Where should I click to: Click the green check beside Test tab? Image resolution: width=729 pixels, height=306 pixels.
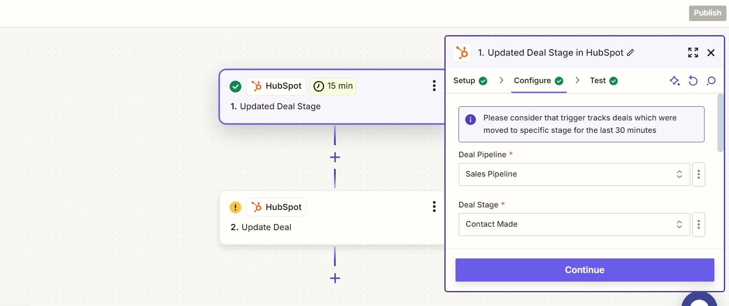pos(614,81)
